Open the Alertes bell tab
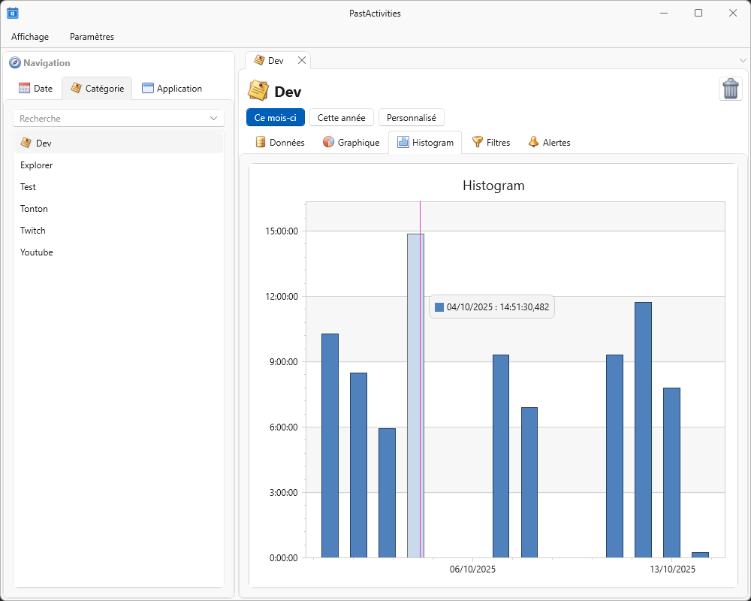The image size is (751, 601). (x=549, y=142)
